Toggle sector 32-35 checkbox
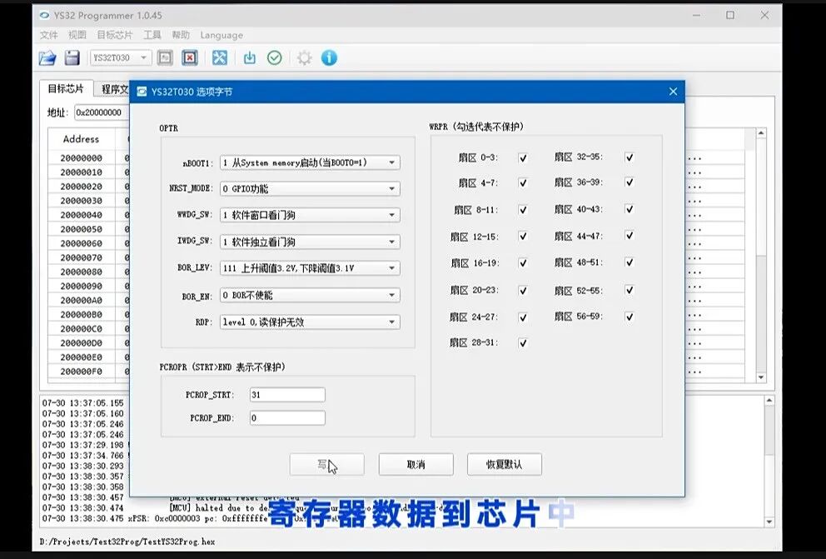 coord(629,157)
